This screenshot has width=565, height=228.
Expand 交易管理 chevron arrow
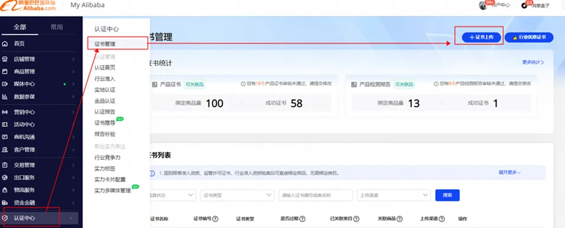73,165
